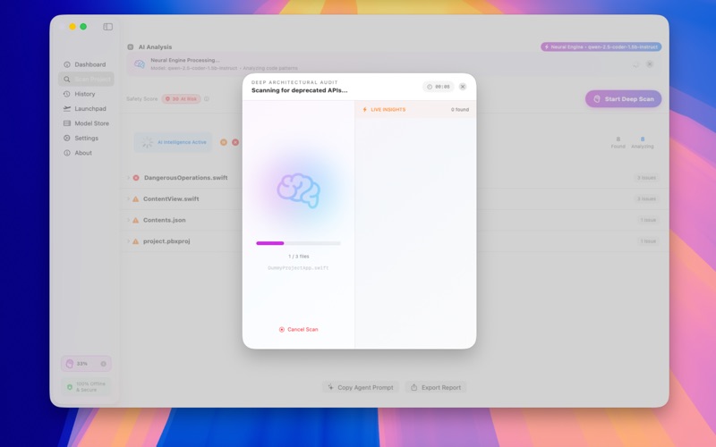Click the 0 found counter

pos(460,109)
